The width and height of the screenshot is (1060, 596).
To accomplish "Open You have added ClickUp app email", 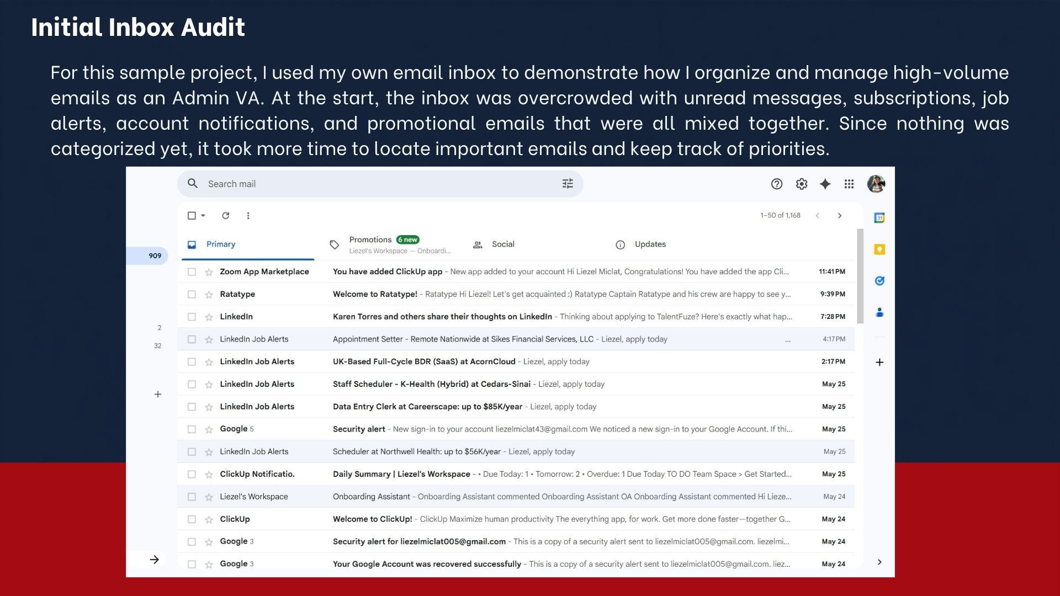I will 516,272.
